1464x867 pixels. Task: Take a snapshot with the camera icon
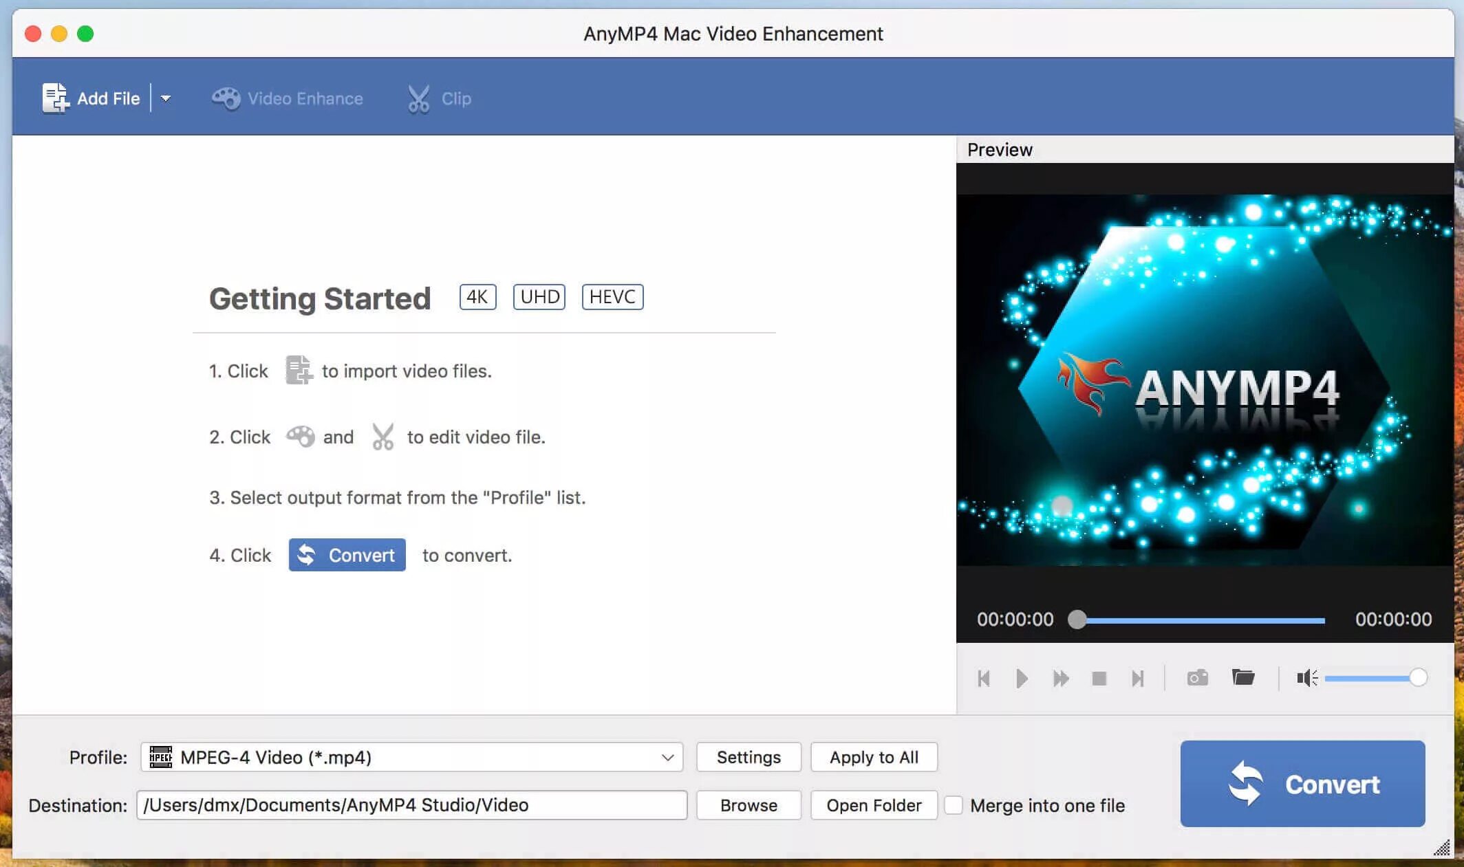[1198, 678]
